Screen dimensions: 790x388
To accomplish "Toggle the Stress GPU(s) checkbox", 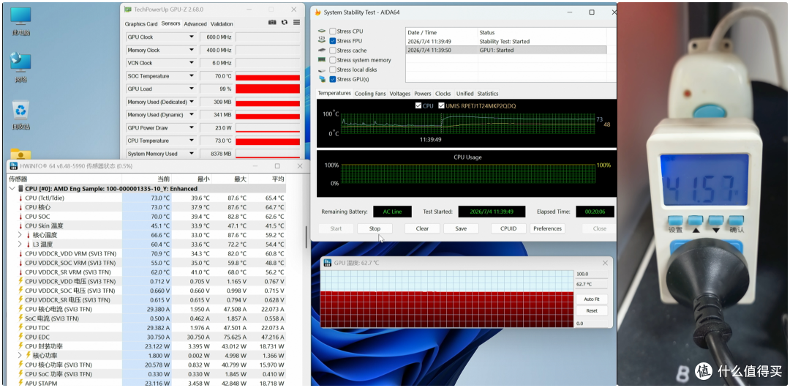I will coord(333,79).
